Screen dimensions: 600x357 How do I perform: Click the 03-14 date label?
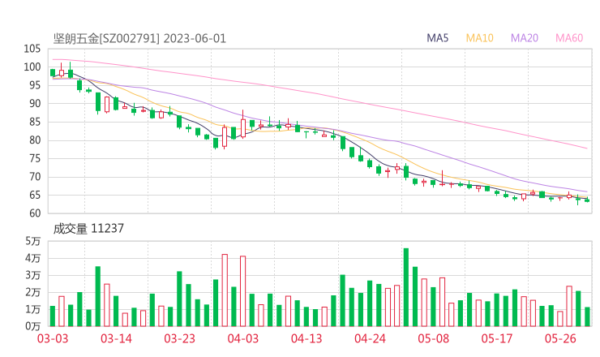tap(116, 338)
